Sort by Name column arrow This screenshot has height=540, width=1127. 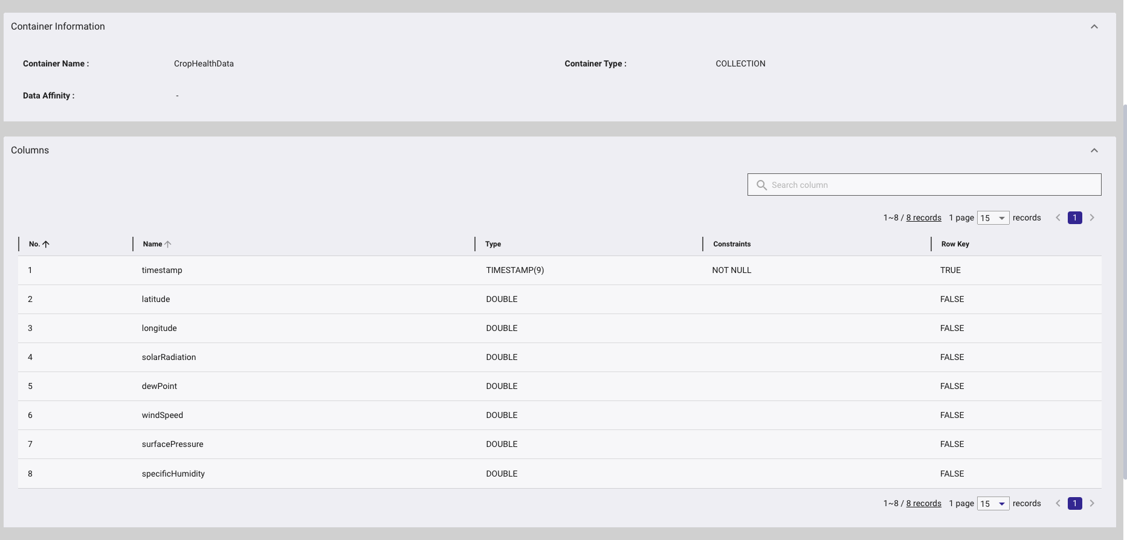pos(168,244)
